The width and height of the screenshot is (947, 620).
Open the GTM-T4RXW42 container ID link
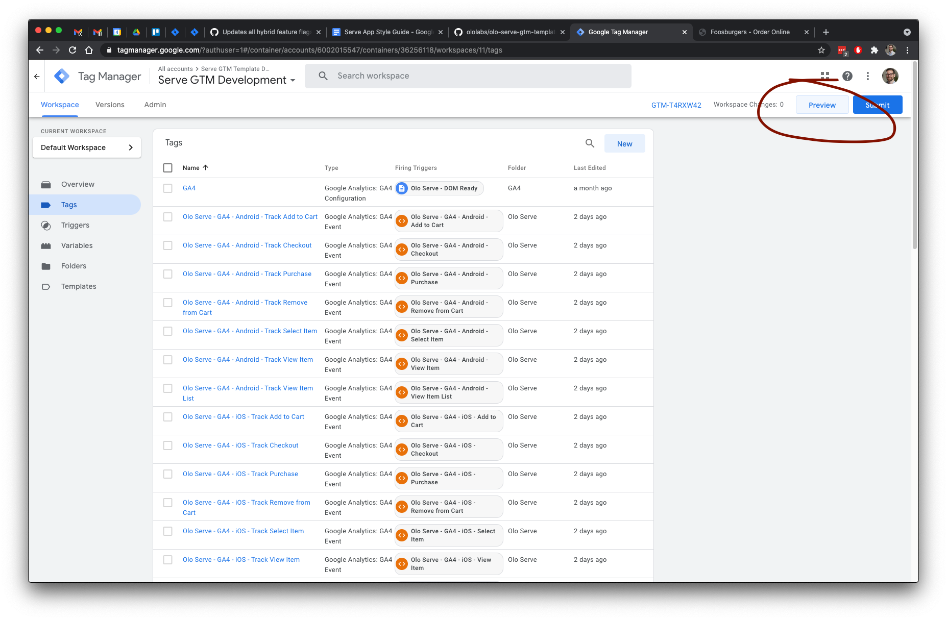pyautogui.click(x=676, y=105)
